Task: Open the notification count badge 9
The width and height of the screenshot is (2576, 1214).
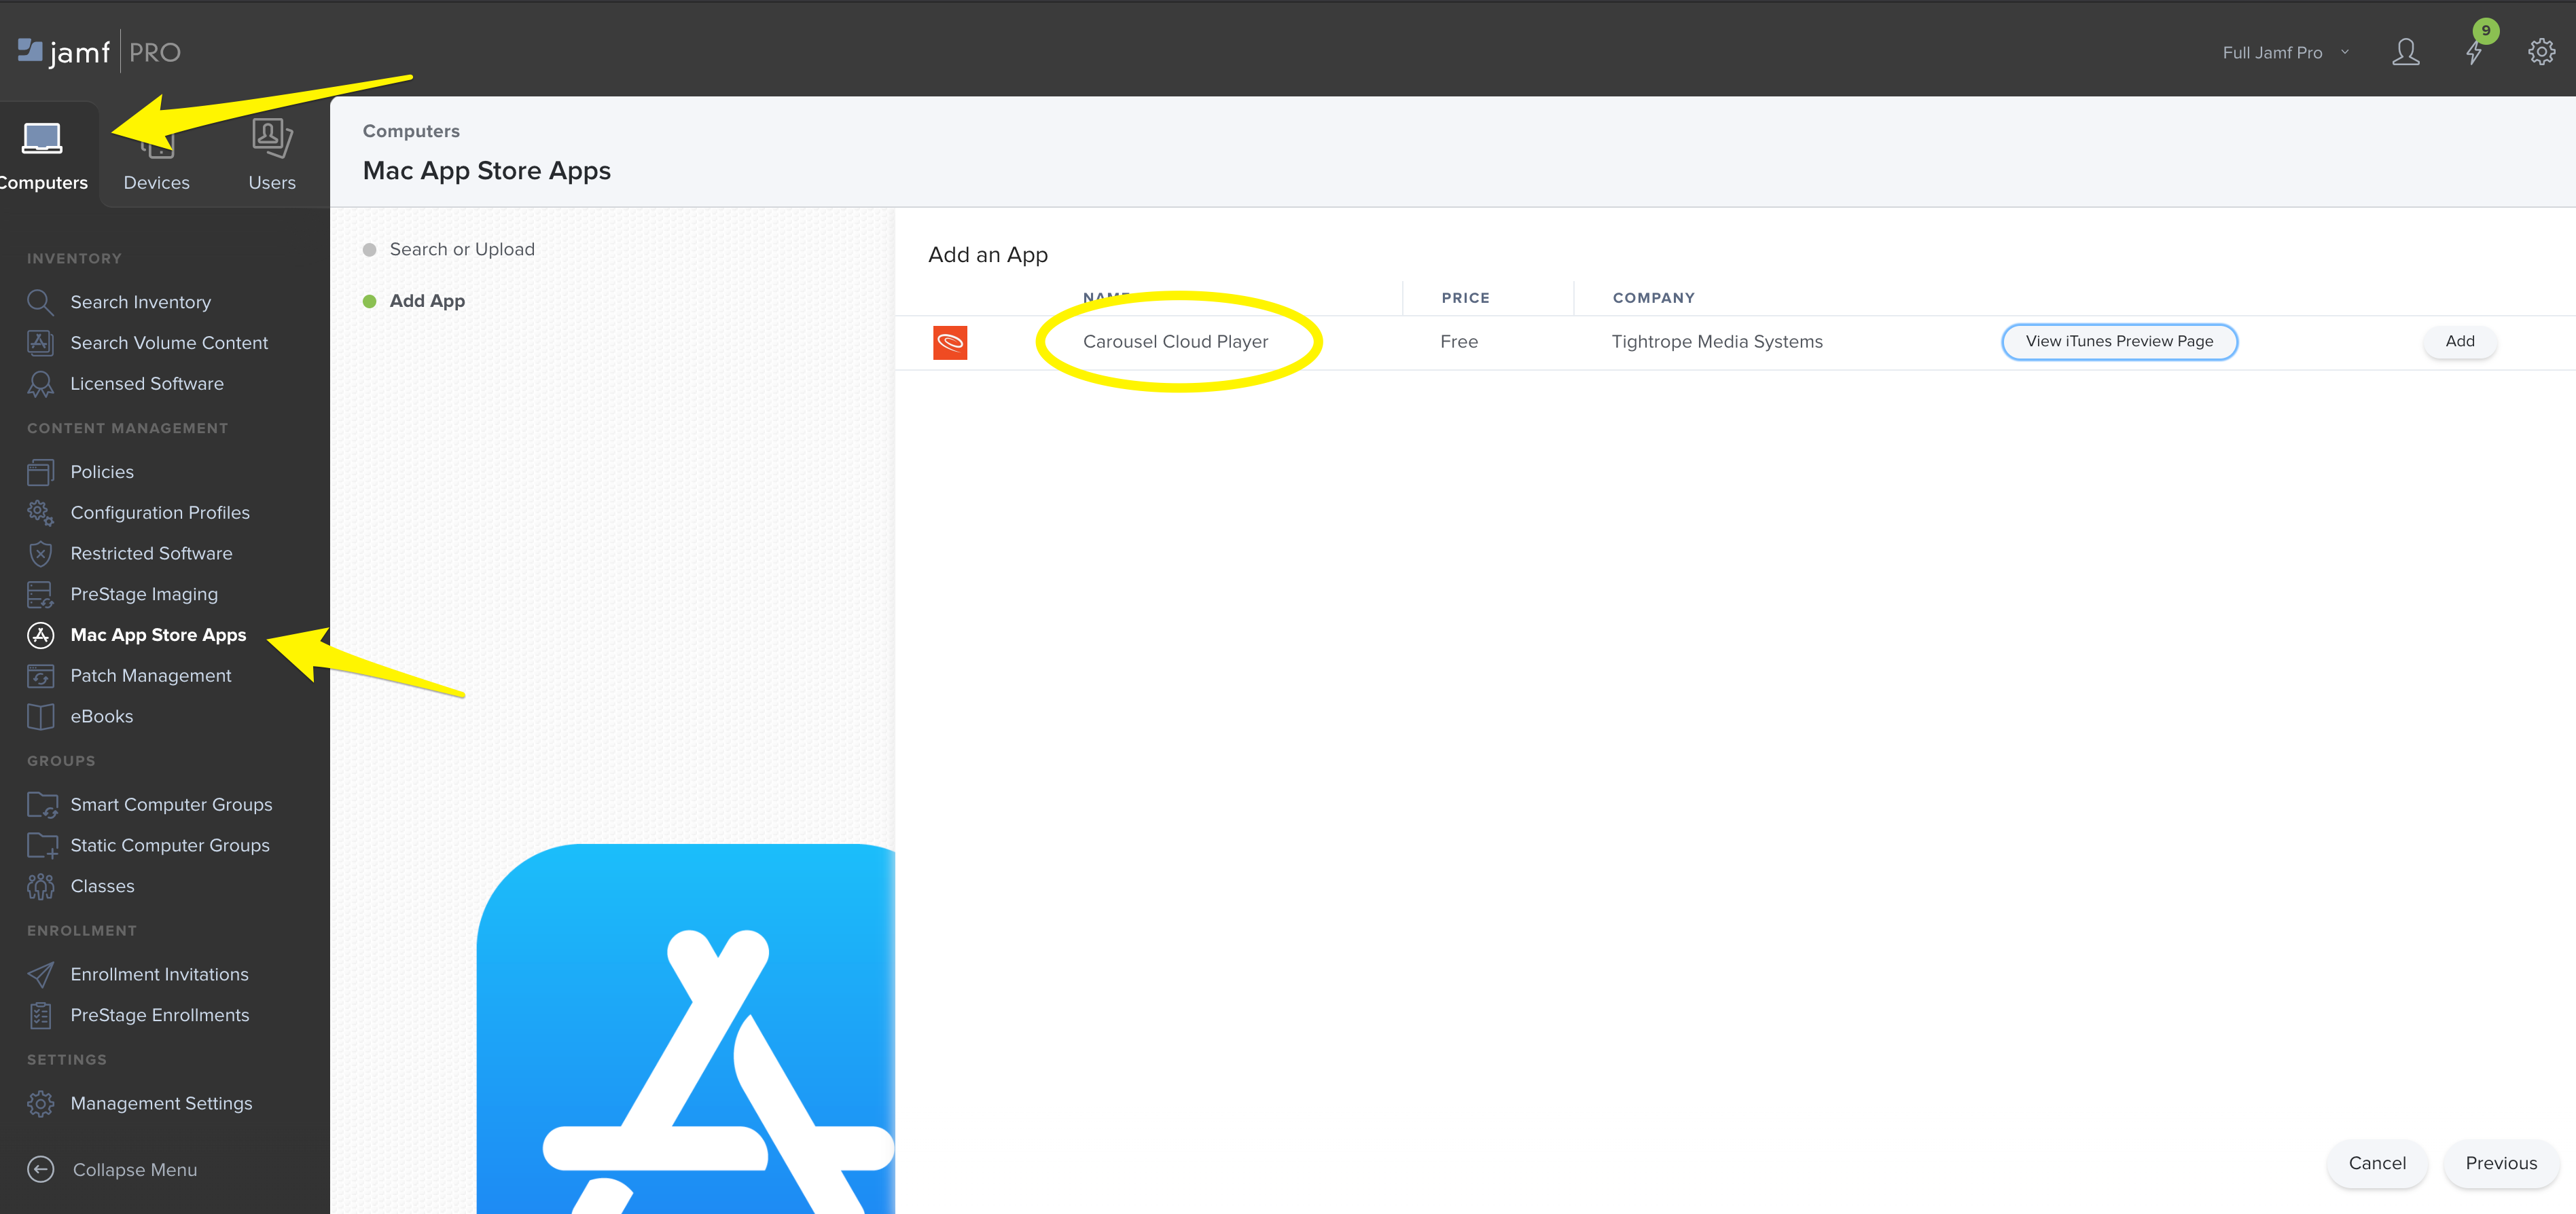Action: point(2485,31)
